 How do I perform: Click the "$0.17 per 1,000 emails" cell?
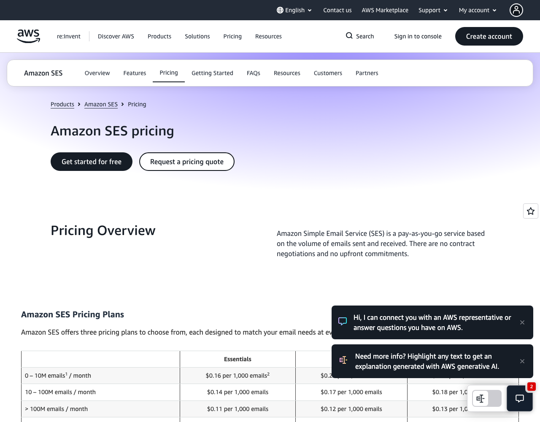(x=351, y=392)
